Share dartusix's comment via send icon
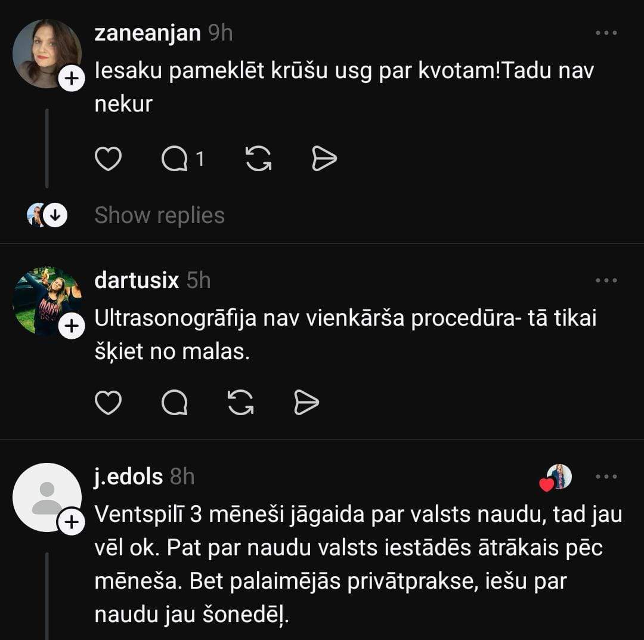This screenshot has height=640, width=644. click(x=306, y=403)
